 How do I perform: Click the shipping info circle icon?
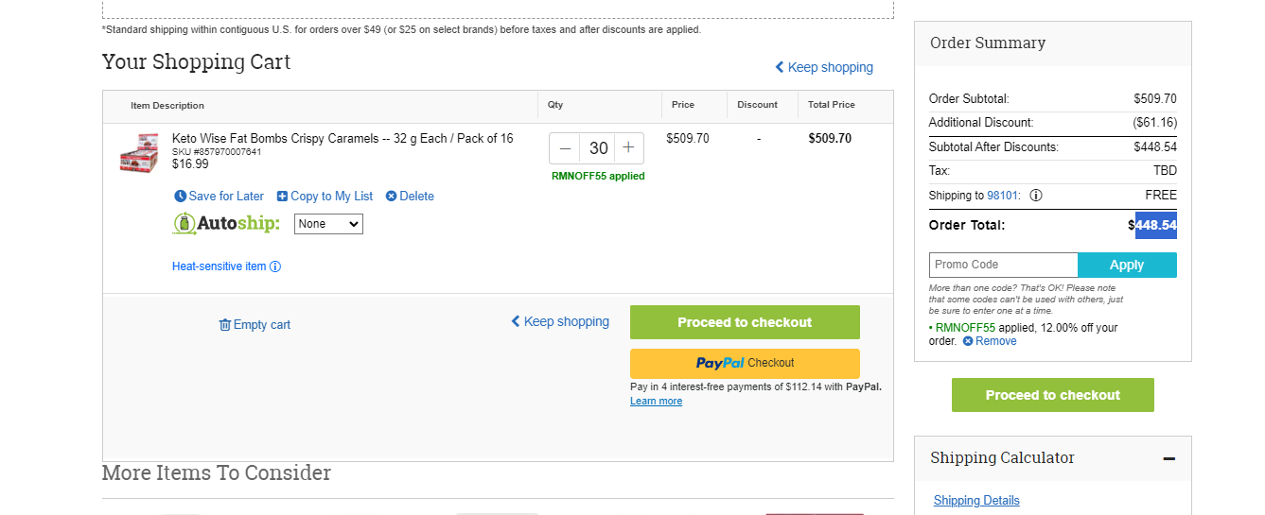[x=1036, y=196]
